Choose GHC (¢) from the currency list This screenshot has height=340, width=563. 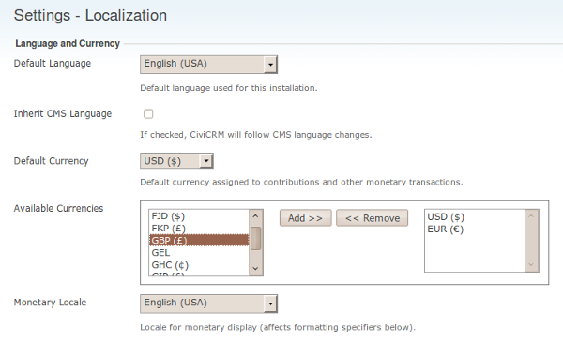pos(199,265)
